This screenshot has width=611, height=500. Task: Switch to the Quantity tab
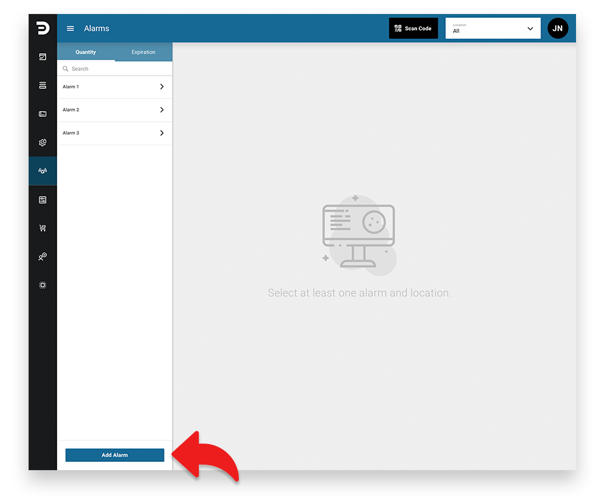tap(86, 52)
